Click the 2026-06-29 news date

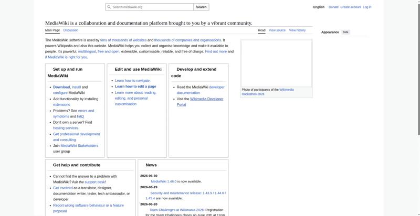tap(149, 187)
